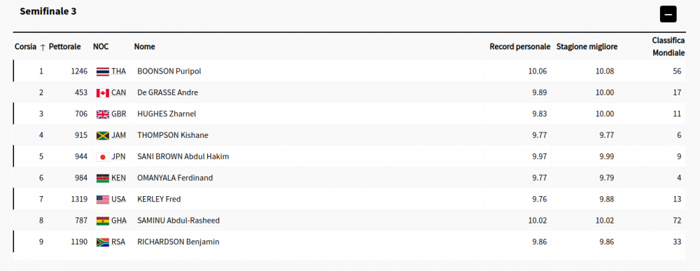
Task: Click the Great Britain flag icon
Action: pos(103,114)
